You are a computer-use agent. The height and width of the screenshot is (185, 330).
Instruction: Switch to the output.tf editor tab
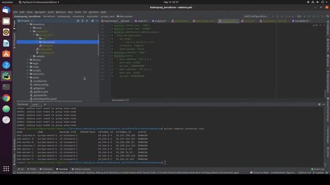160,21
